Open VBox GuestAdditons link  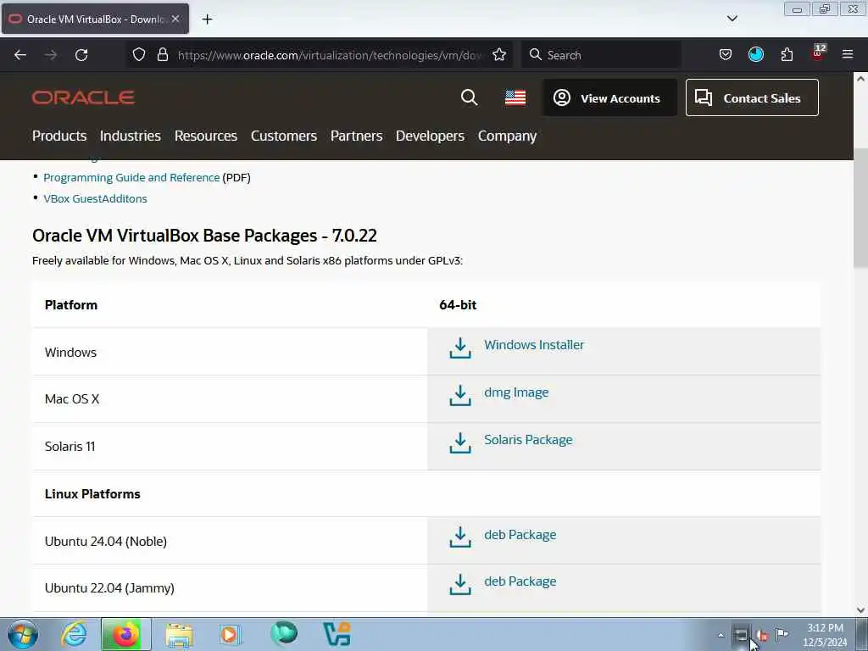[95, 198]
